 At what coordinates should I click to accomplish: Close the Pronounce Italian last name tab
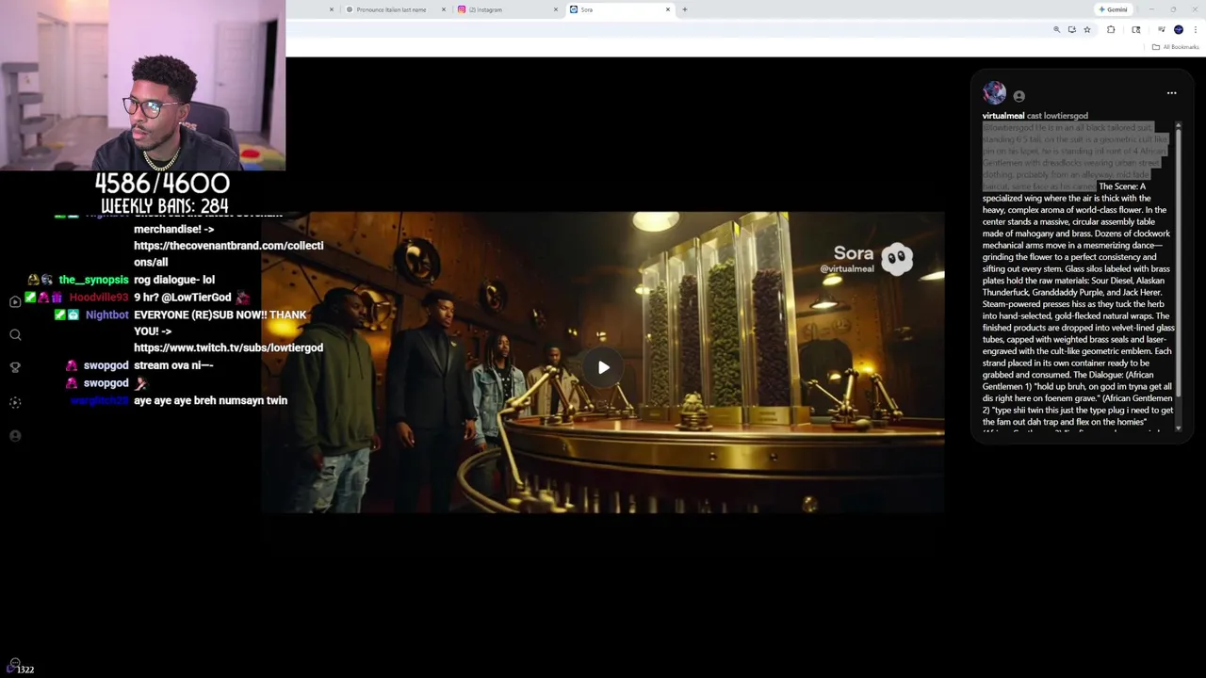click(444, 9)
